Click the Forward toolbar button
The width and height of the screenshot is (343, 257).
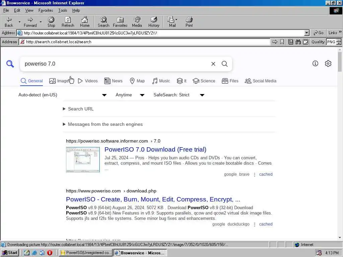coord(30,22)
